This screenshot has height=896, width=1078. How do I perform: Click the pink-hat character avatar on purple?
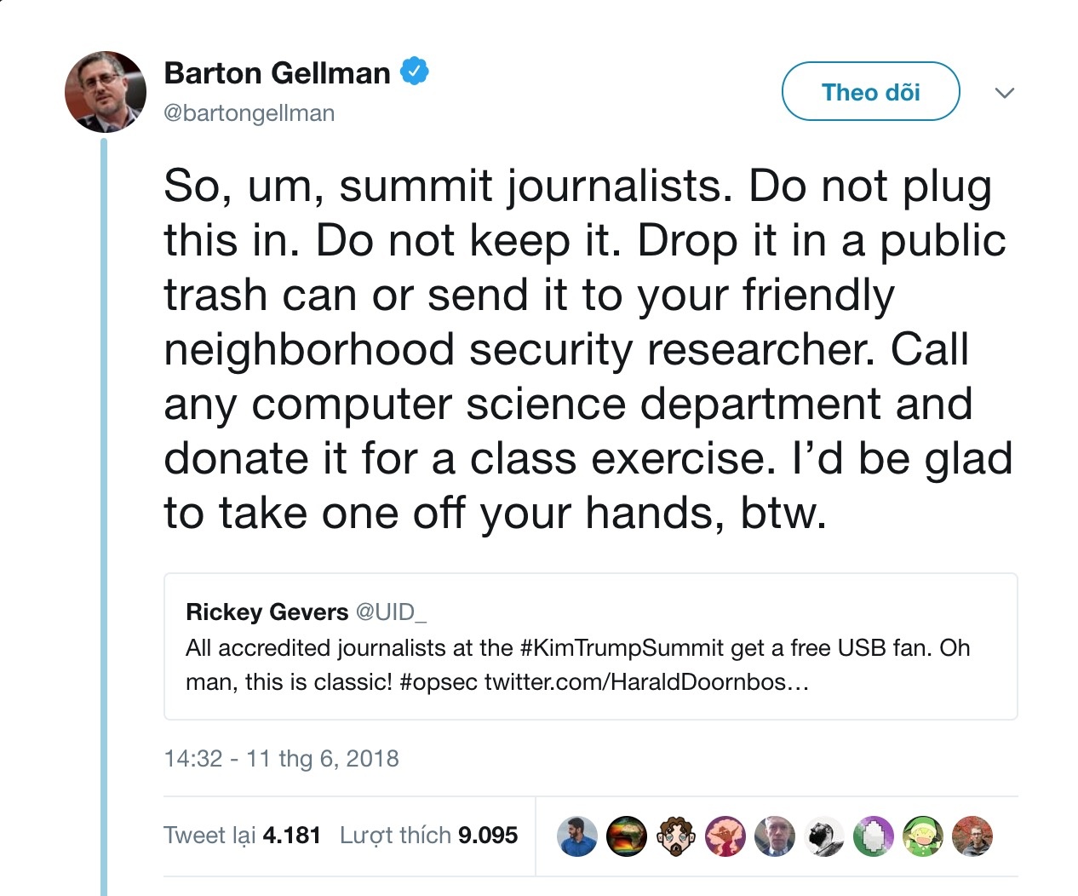(x=725, y=836)
